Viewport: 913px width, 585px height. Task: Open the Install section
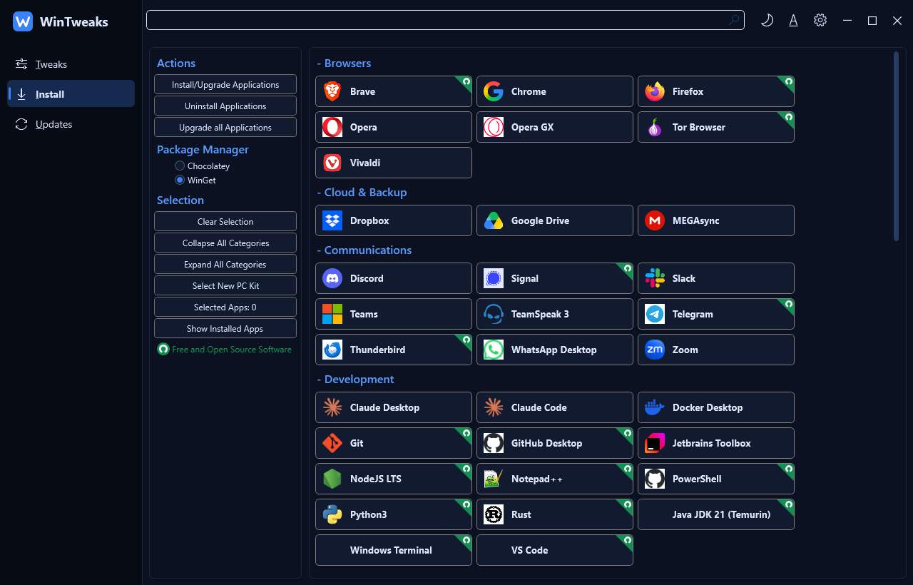[x=71, y=93]
